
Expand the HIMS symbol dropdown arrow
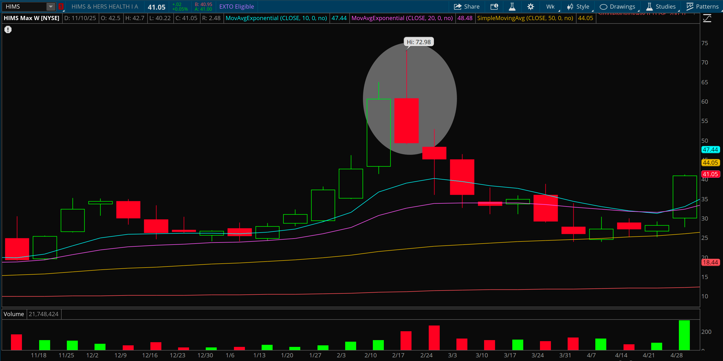(50, 7)
